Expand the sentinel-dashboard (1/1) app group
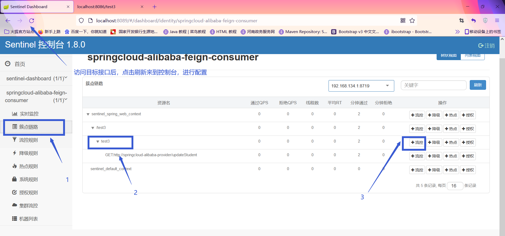505x236 pixels. click(x=36, y=78)
